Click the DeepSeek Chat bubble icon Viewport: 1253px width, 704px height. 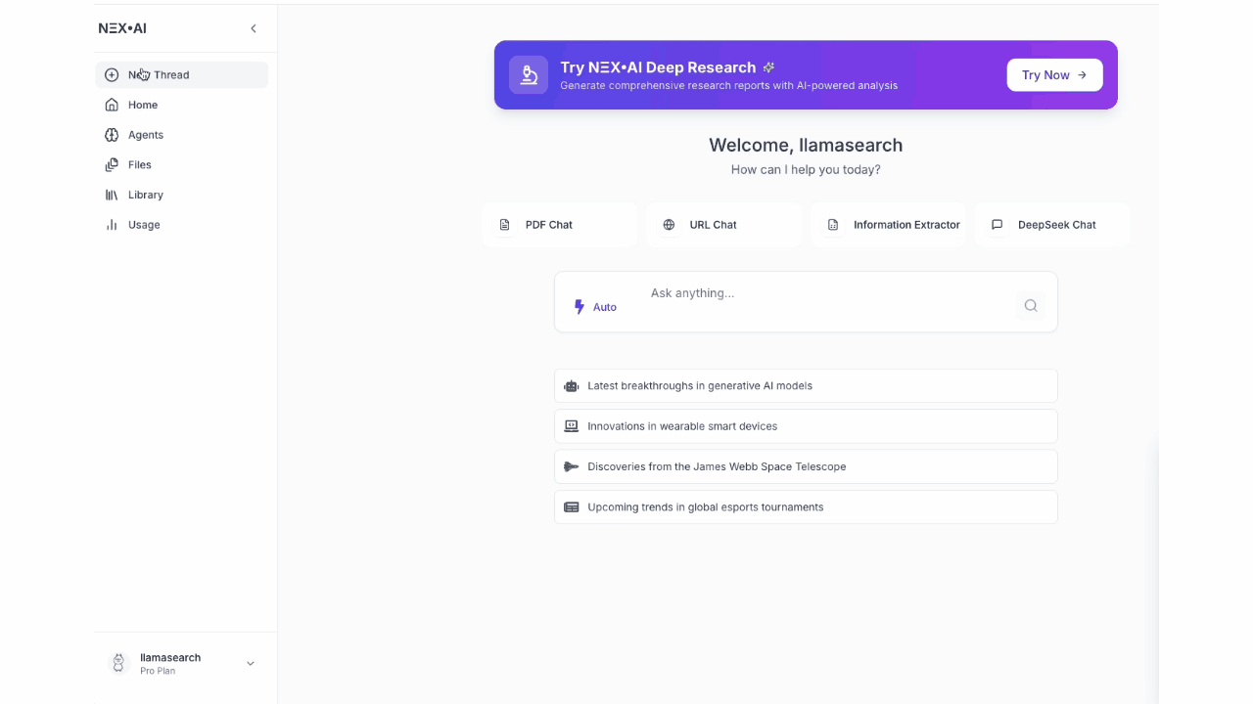click(x=998, y=225)
